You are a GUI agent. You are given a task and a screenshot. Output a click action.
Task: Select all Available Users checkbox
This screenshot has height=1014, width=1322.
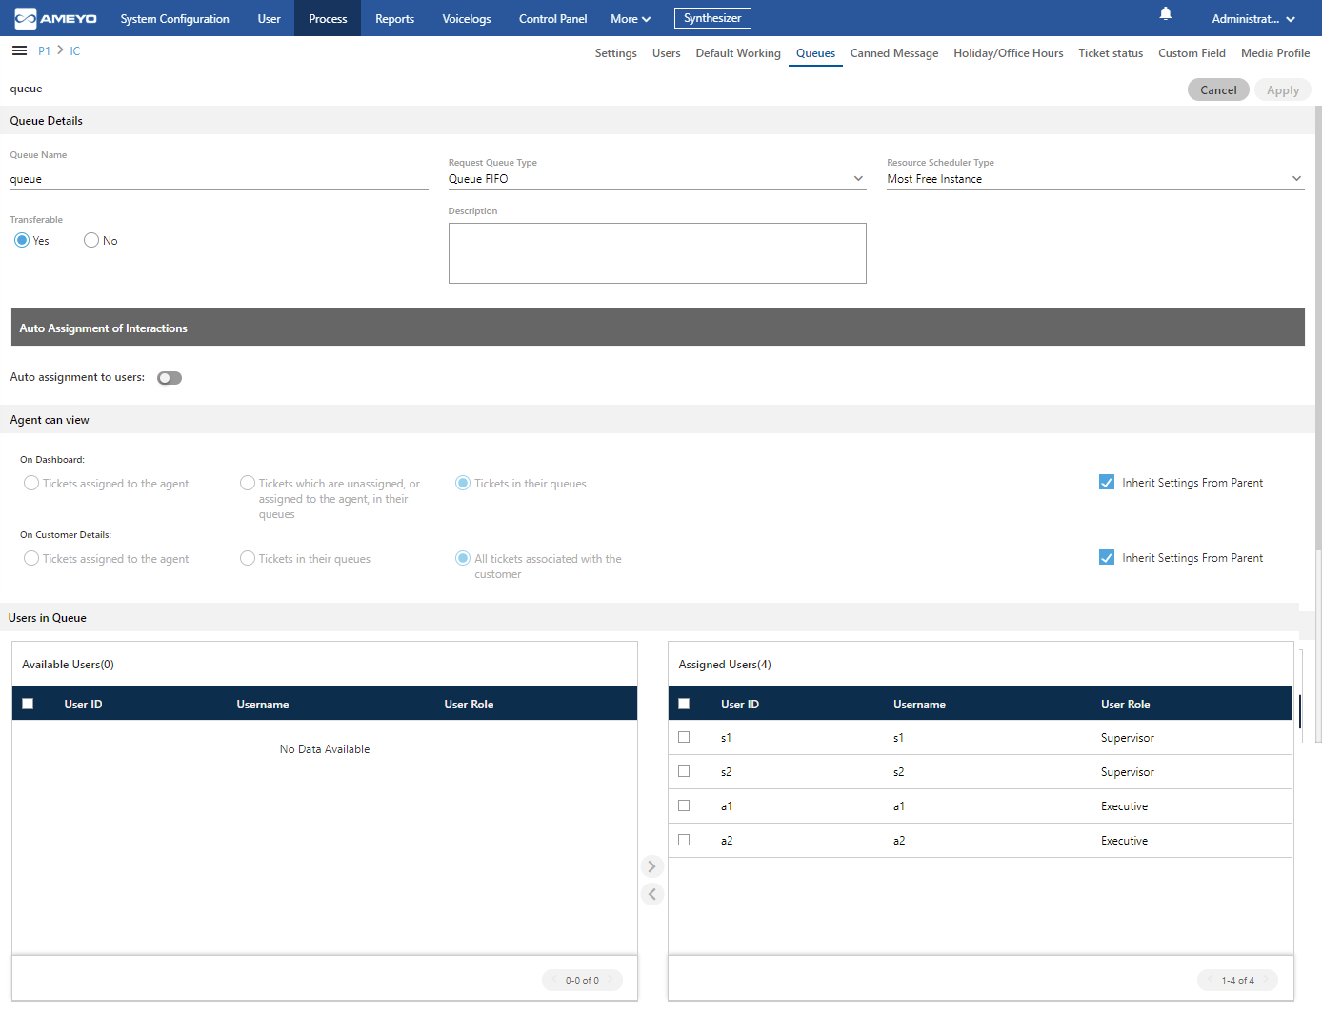[x=28, y=705]
